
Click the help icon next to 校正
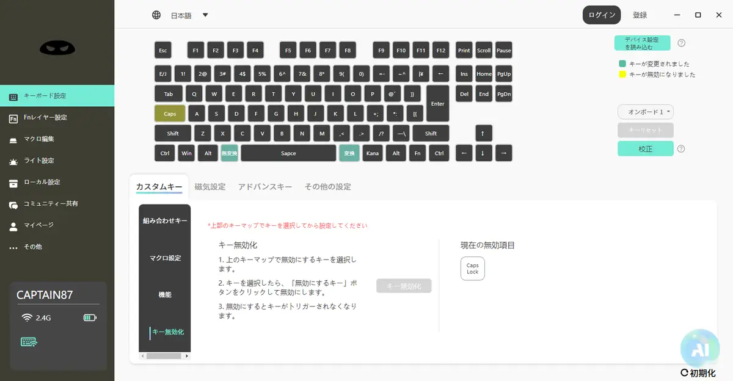tap(681, 148)
